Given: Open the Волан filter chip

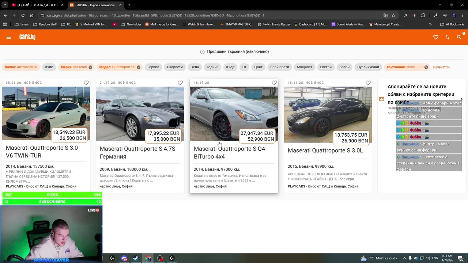Looking at the screenshot, I should click(344, 67).
